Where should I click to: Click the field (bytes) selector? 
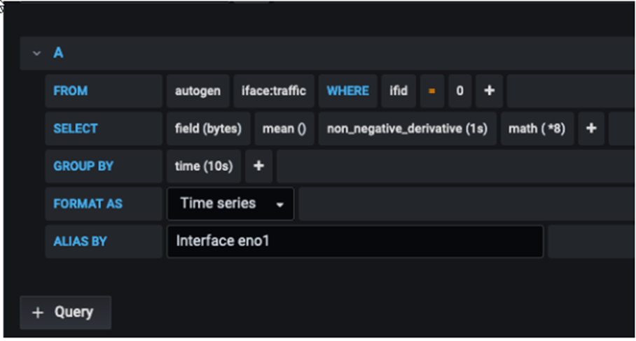point(208,129)
